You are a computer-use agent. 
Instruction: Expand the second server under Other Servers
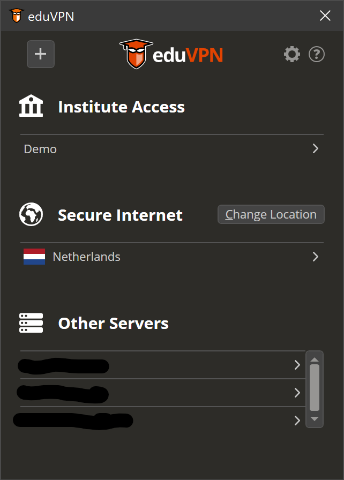click(297, 393)
